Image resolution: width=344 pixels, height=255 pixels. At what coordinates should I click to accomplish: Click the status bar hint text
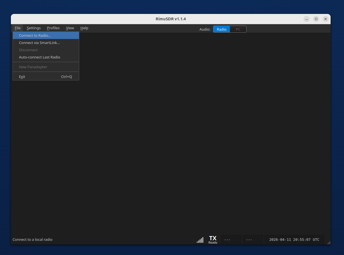click(32, 239)
